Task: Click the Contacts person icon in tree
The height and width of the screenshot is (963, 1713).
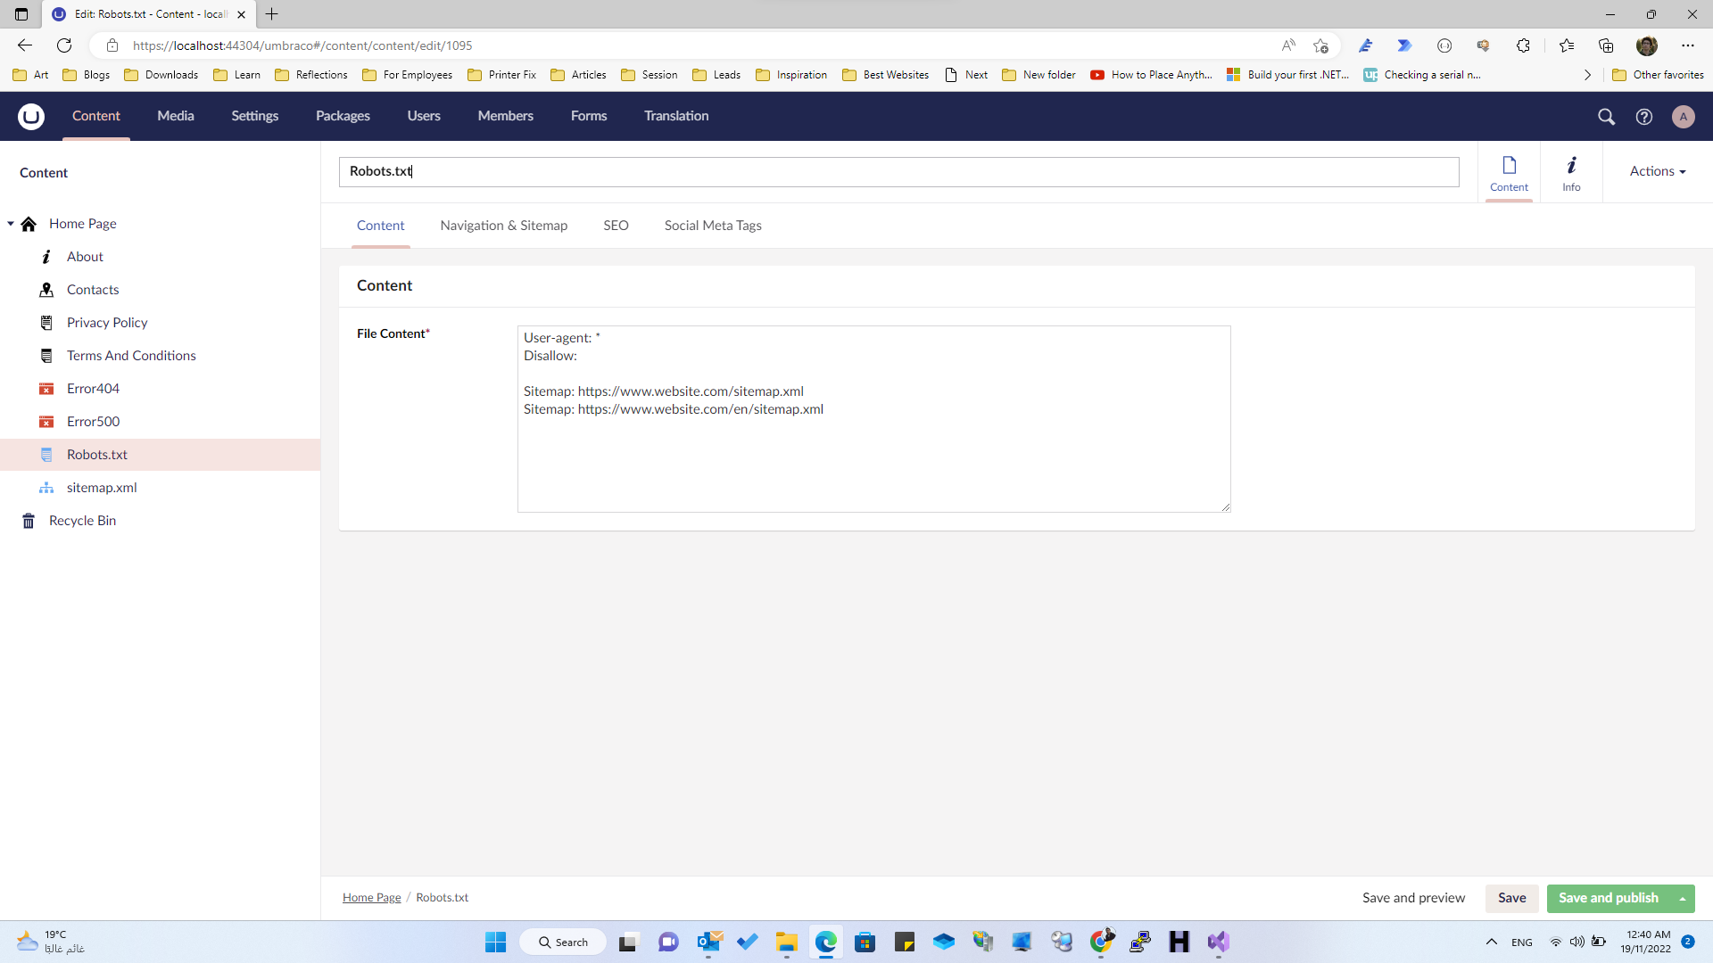Action: (46, 290)
